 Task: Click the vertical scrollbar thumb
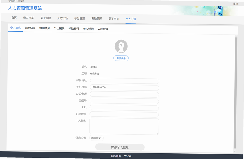tap(235, 93)
